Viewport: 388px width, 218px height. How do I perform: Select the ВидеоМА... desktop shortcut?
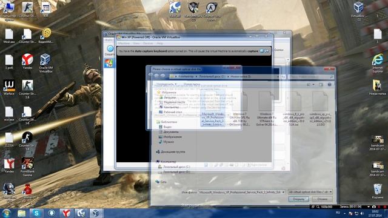(46, 36)
